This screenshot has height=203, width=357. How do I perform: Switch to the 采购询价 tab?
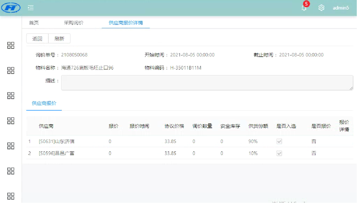74,23
